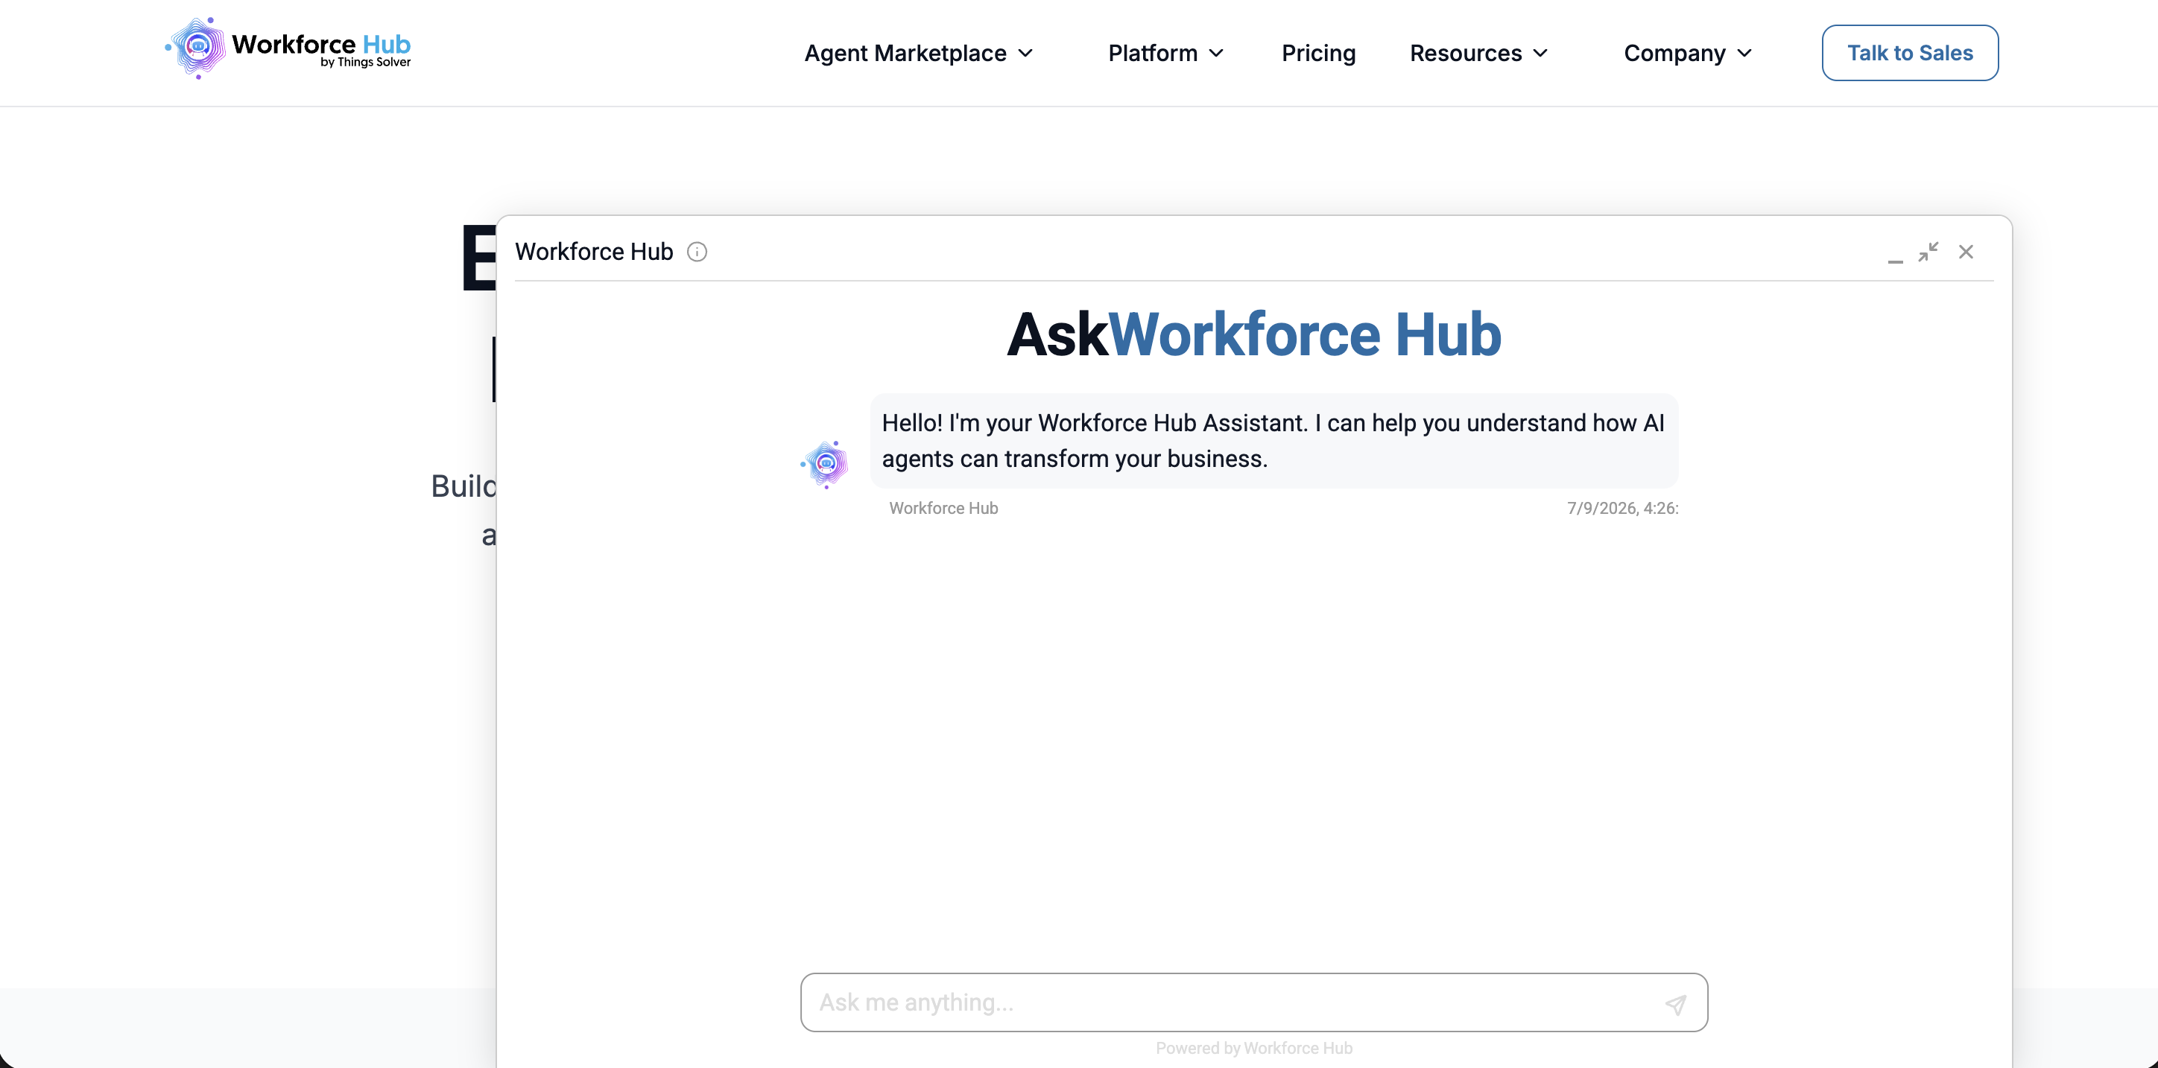Click the Talk to Sales button
The image size is (2158, 1068).
1910,53
